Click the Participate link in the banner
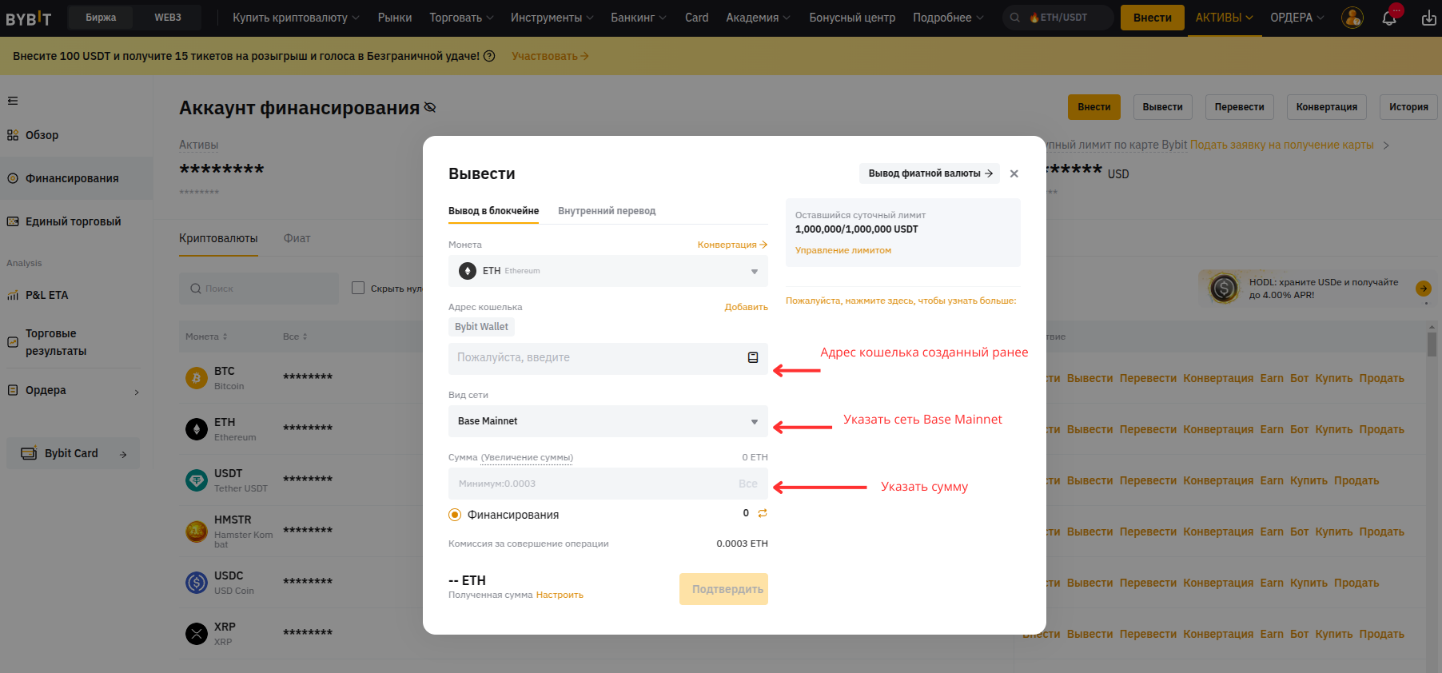 (x=550, y=56)
